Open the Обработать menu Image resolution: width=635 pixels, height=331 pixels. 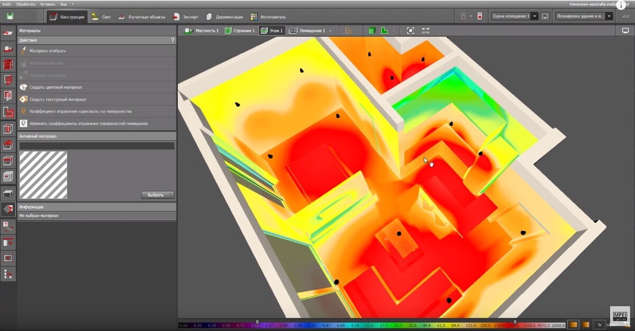tap(26, 4)
